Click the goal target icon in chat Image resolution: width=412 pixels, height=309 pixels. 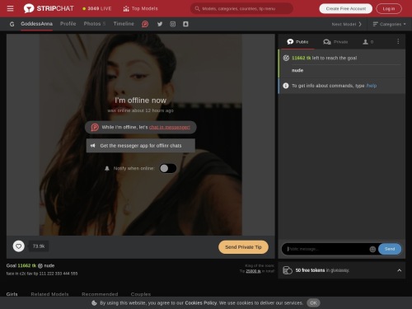click(286, 58)
